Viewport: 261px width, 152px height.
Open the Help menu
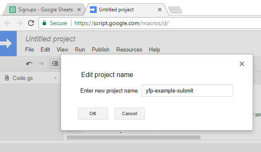[x=154, y=49]
